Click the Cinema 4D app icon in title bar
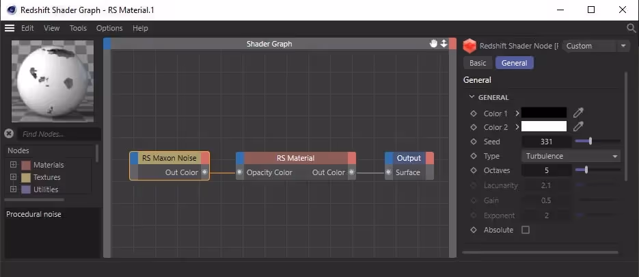 click(x=12, y=10)
